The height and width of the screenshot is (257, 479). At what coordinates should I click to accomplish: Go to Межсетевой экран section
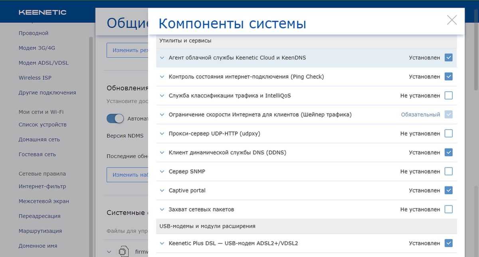coord(44,201)
